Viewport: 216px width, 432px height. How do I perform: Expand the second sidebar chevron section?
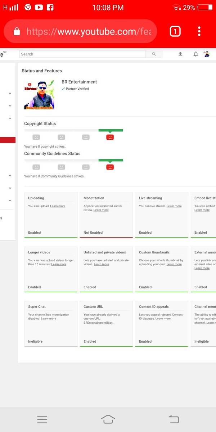coord(10,106)
